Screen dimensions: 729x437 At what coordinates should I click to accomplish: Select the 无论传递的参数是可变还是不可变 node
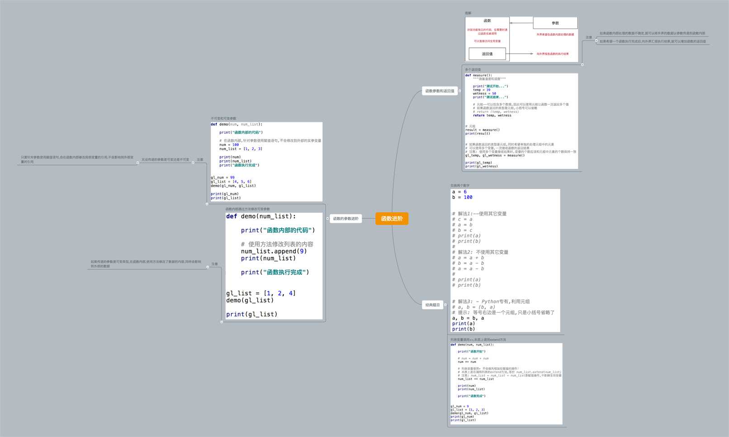[165, 160]
